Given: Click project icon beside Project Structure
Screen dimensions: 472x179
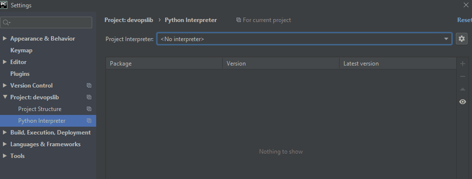Looking at the screenshot, I should [89, 109].
